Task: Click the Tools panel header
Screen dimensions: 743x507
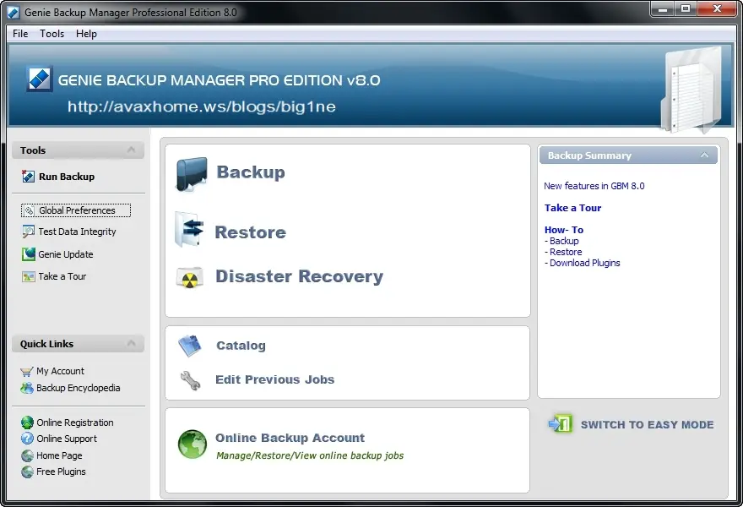Action: (x=79, y=150)
